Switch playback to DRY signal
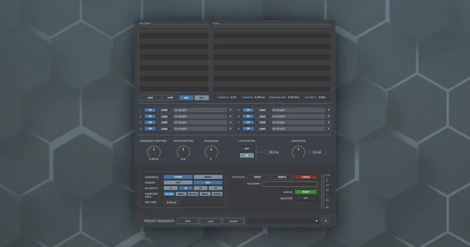This screenshot has width=470, height=247. coord(186,98)
